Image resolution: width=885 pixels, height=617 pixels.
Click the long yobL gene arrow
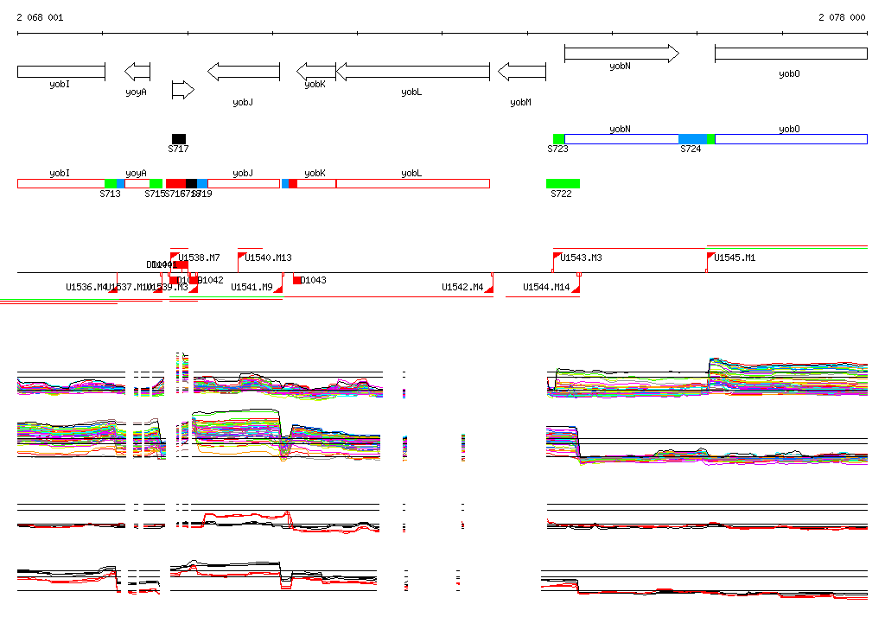(412, 72)
